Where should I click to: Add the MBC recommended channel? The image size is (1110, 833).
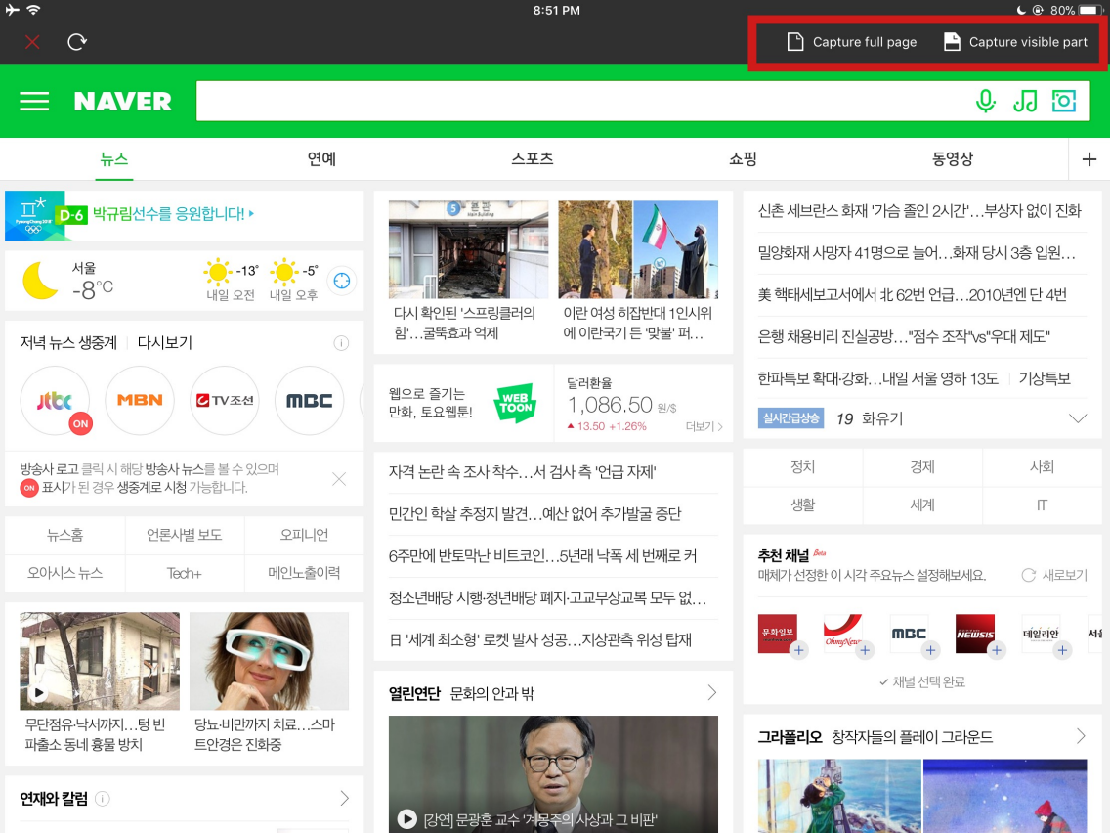[930, 650]
